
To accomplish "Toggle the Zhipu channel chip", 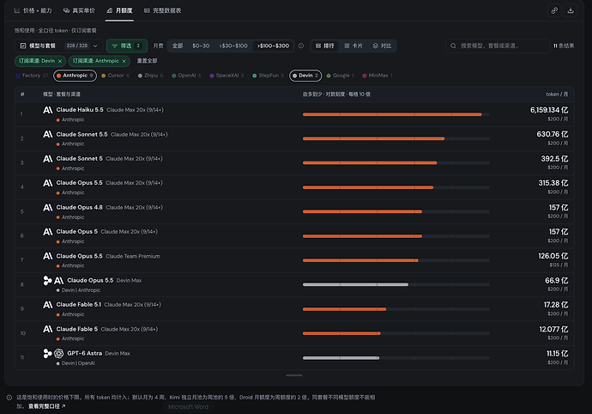I will tap(150, 76).
